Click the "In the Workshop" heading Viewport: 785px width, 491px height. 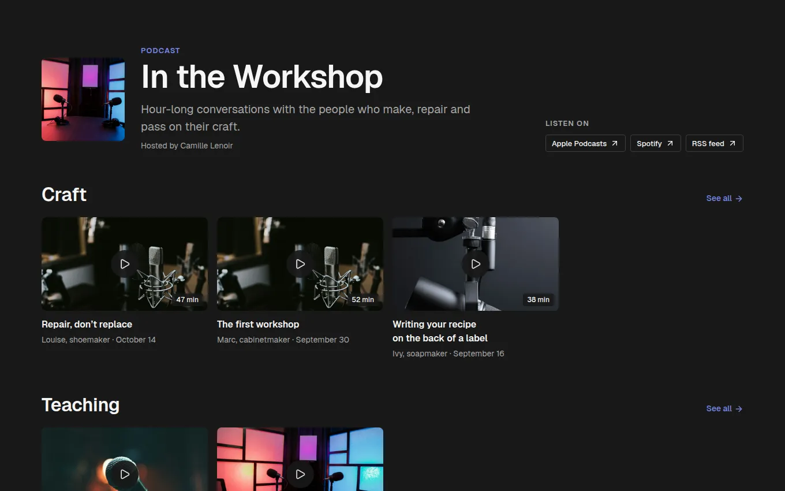pos(262,76)
